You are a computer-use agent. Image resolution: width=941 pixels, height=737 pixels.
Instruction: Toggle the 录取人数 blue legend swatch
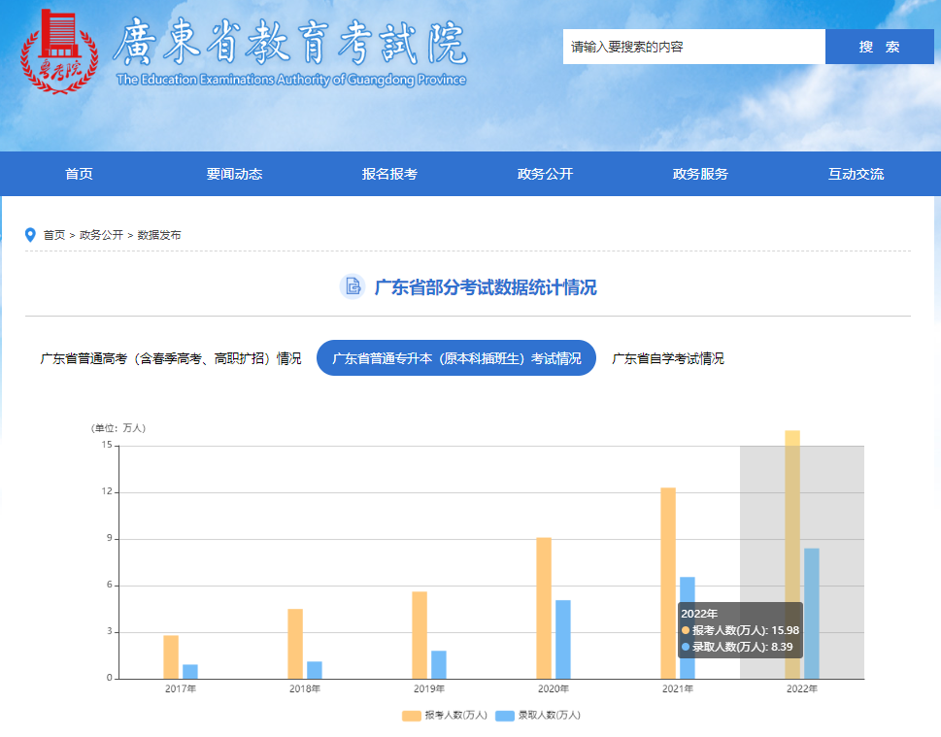point(505,716)
